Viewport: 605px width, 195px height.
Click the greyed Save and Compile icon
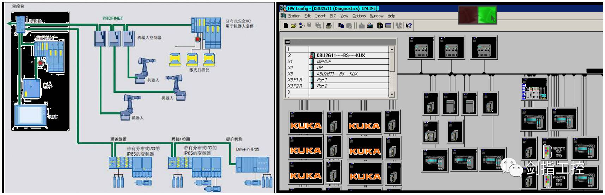[x=318, y=26]
